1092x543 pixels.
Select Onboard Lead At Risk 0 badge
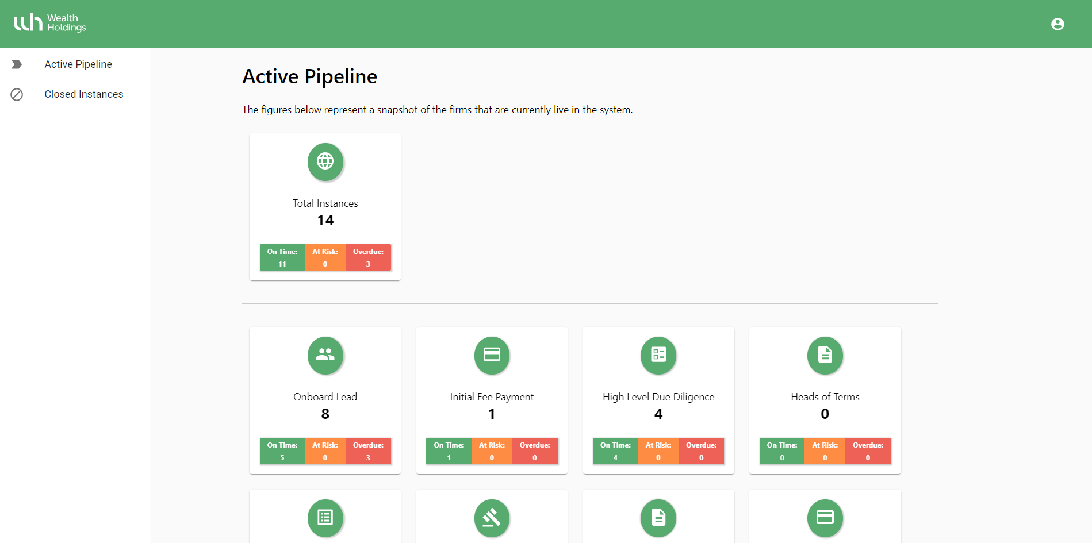pyautogui.click(x=325, y=451)
